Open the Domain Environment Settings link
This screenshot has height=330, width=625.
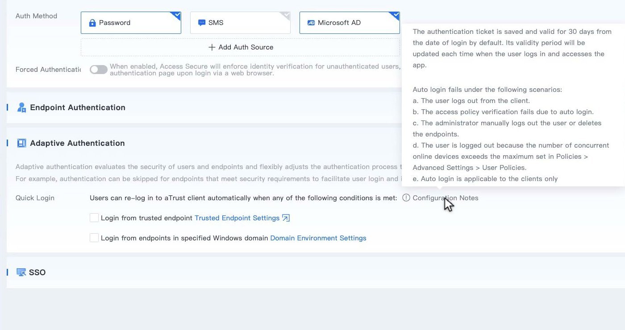pos(318,238)
